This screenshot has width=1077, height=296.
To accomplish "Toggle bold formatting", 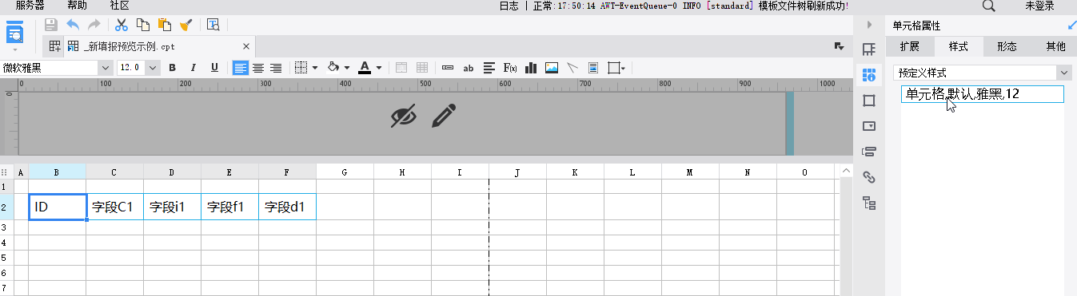I will (172, 68).
